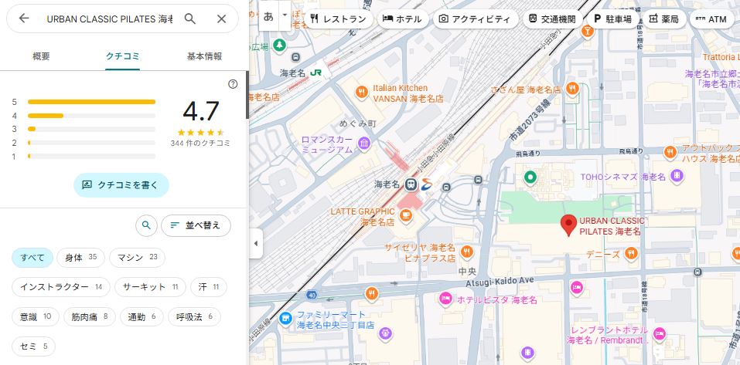
Task: Click the magnifier search icon in search box
Action: (190, 19)
